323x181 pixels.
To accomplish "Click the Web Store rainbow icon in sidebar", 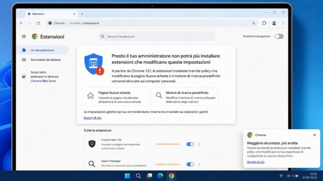I will pyautogui.click(x=24, y=77).
